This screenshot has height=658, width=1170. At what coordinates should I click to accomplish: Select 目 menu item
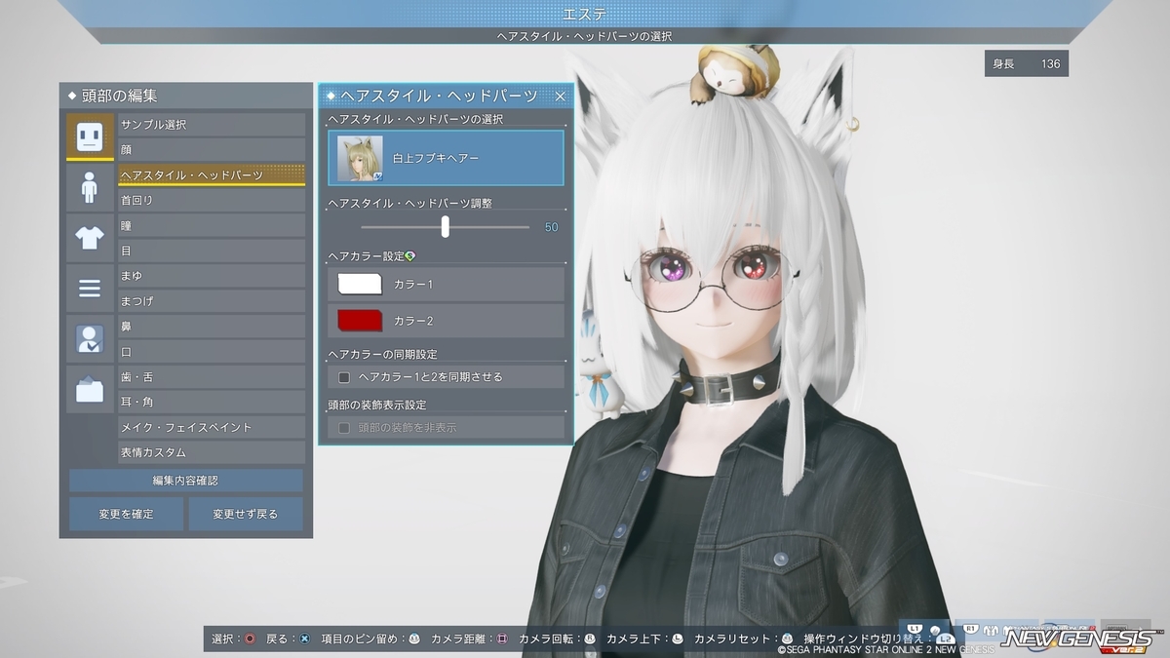pyautogui.click(x=212, y=251)
